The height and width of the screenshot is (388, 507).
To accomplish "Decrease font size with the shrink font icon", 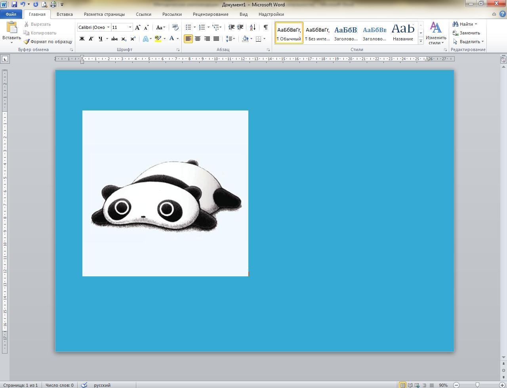I will click(x=146, y=27).
